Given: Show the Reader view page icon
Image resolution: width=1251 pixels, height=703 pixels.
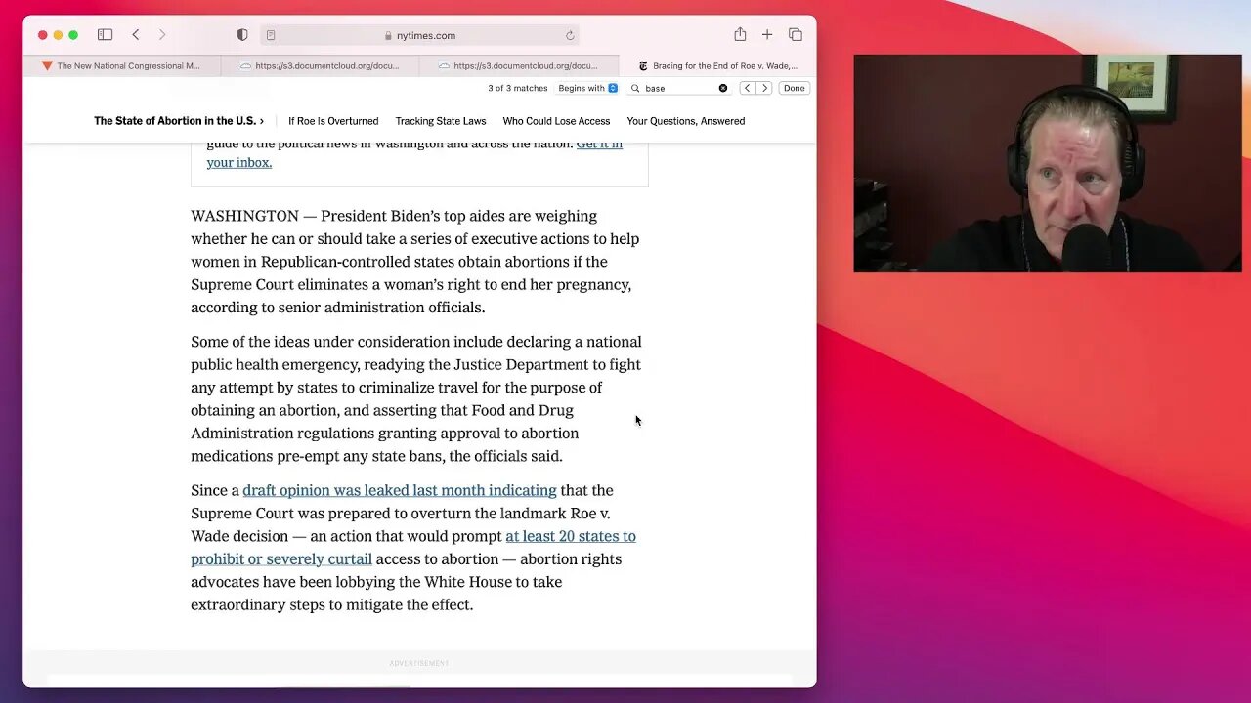Looking at the screenshot, I should [271, 35].
